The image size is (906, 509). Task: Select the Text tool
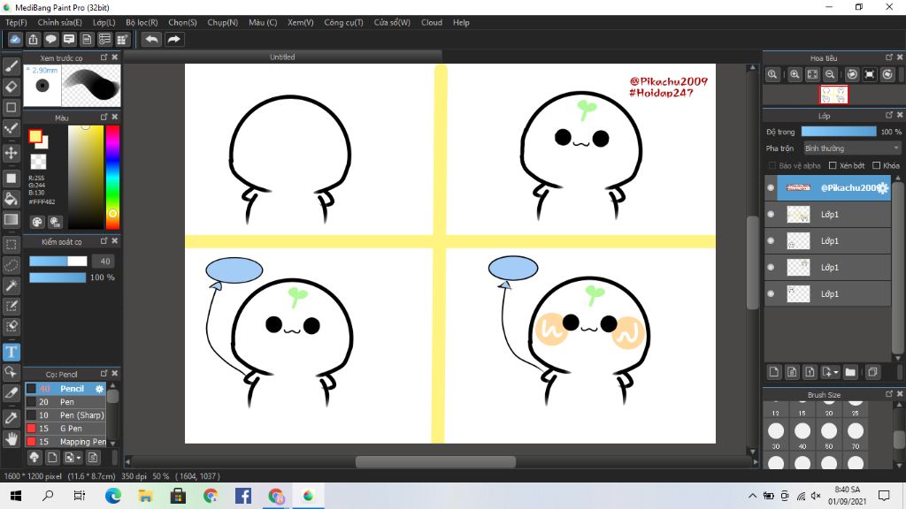(x=11, y=352)
